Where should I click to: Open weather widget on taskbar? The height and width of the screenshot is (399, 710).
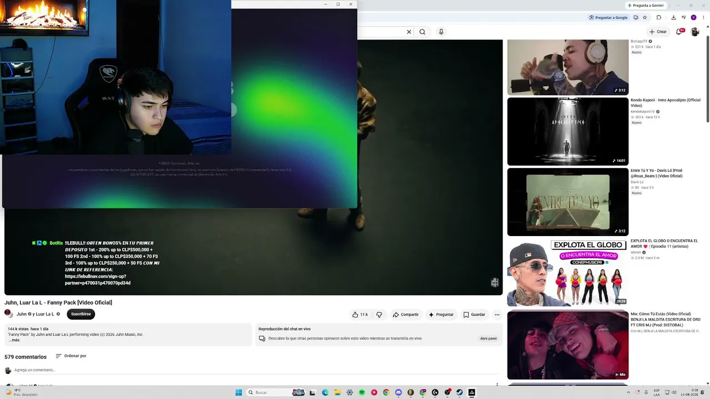[22, 392]
